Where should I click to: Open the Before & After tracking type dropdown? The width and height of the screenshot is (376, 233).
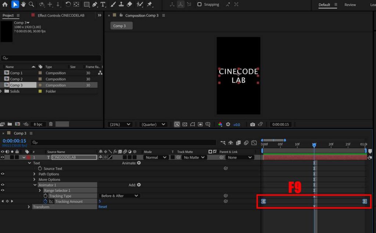119,196
